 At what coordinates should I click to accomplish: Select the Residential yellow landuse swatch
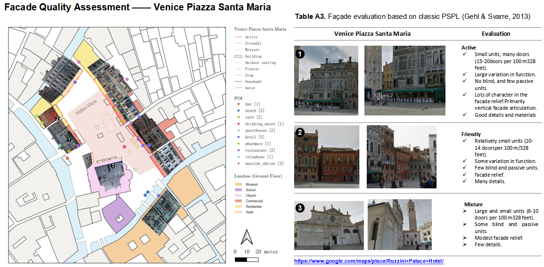coord(239,207)
